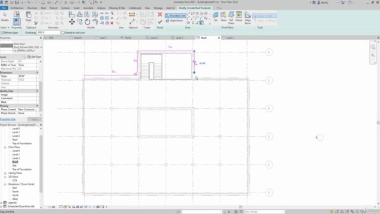Open the East elevation in browser

(x=14, y=188)
